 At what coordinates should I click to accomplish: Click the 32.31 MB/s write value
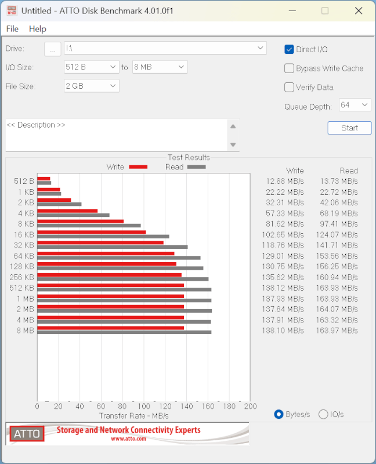(285, 202)
